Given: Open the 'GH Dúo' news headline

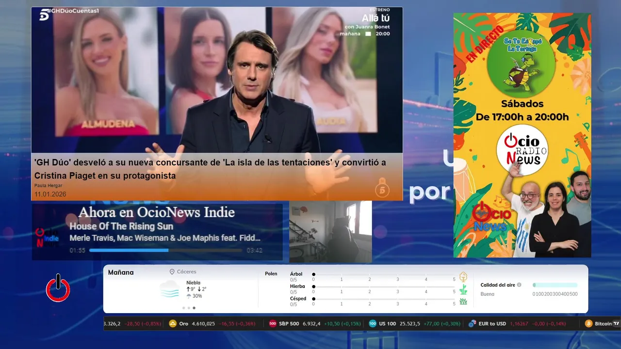Looking at the screenshot, I should 210,169.
